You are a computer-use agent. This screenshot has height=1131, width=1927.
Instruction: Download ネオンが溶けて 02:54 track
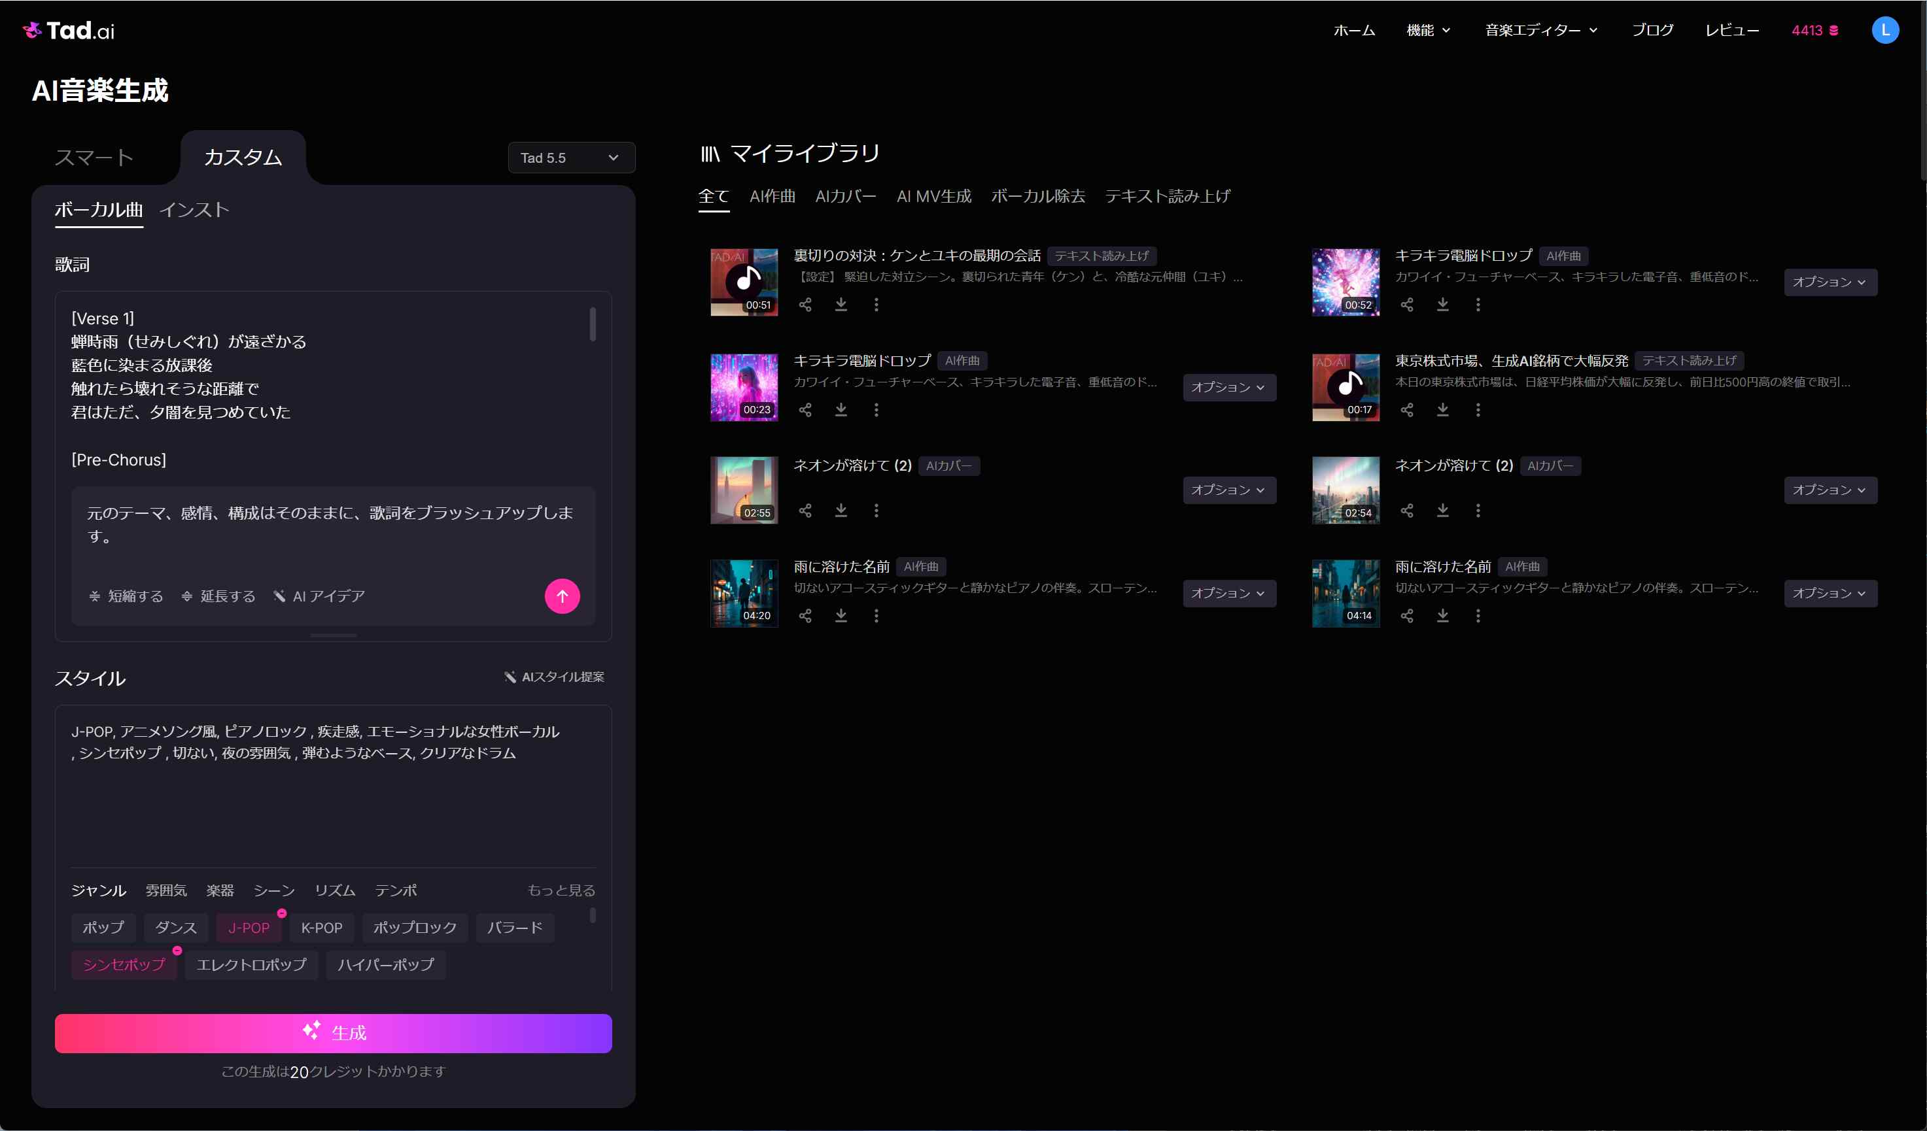[1442, 511]
